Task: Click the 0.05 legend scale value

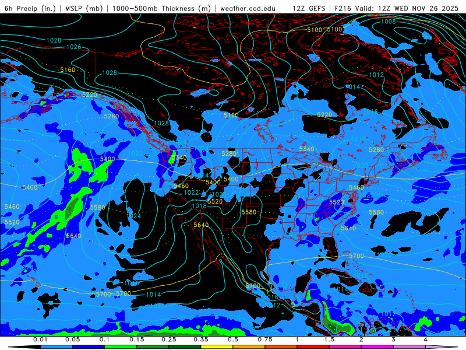Action: tap(72, 339)
